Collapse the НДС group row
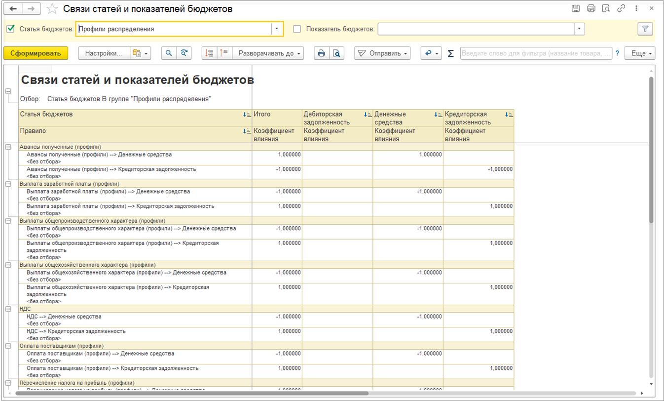 (x=8, y=309)
